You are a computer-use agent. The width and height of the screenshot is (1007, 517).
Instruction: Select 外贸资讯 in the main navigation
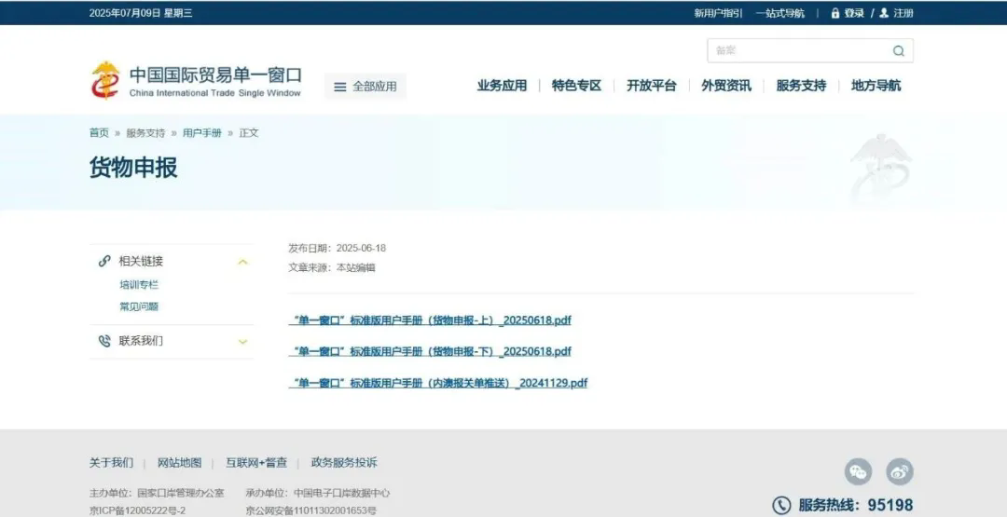point(725,86)
